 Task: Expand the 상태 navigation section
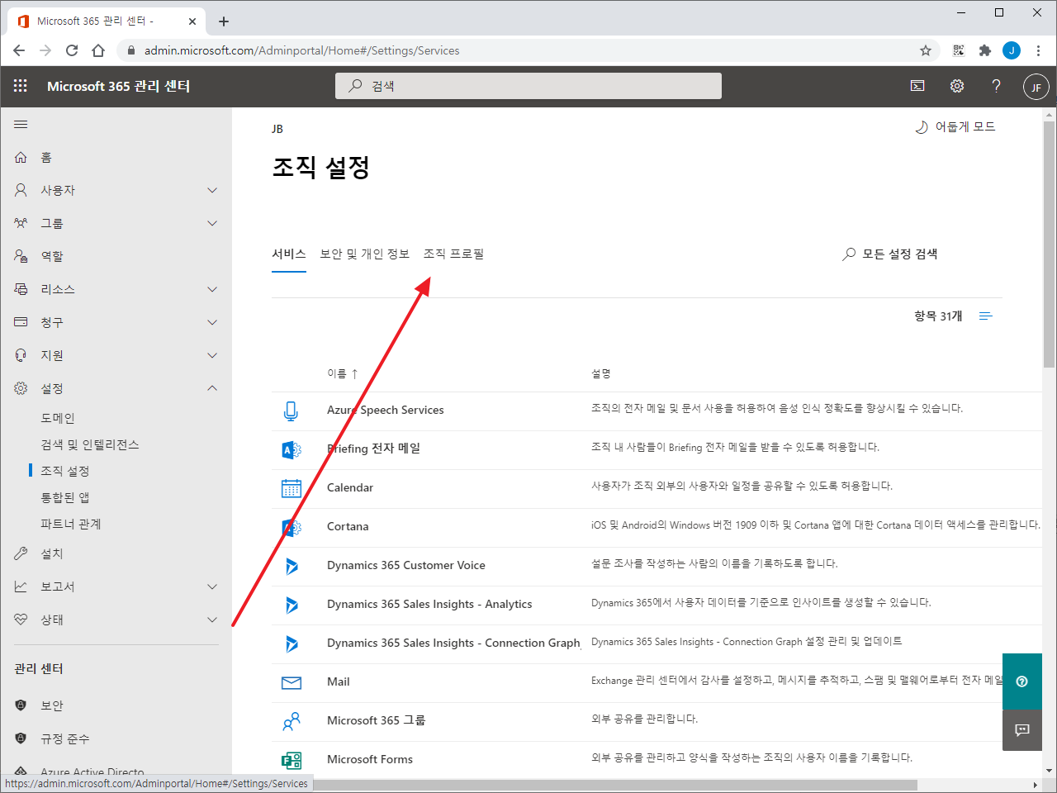[x=212, y=620]
